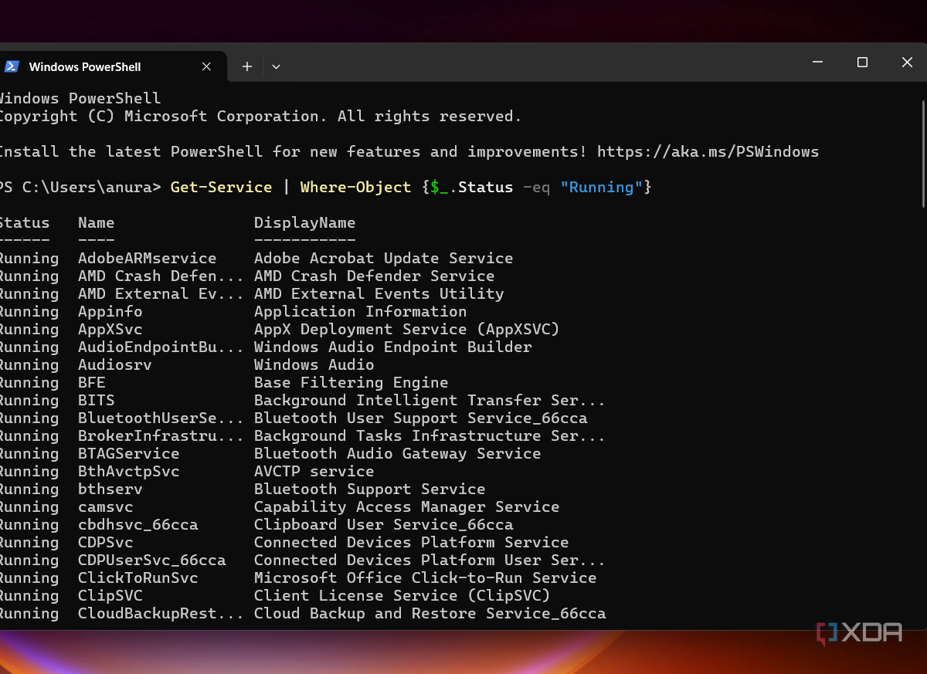Click the vertical scrollbar thumb
The width and height of the screenshot is (927, 674).
click(923, 154)
